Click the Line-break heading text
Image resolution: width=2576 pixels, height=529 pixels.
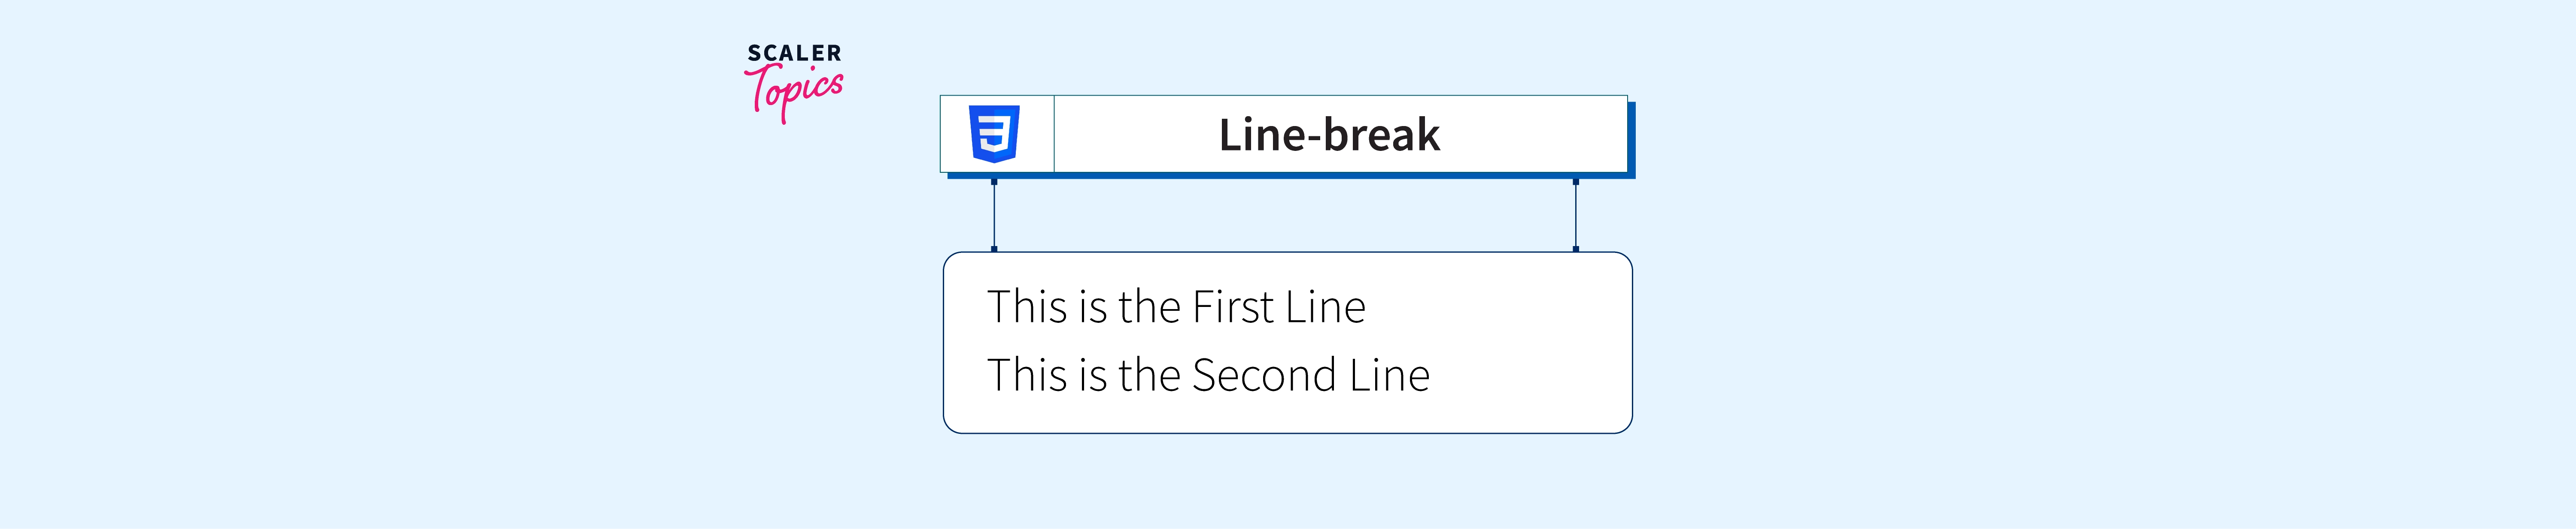[x=1329, y=135]
